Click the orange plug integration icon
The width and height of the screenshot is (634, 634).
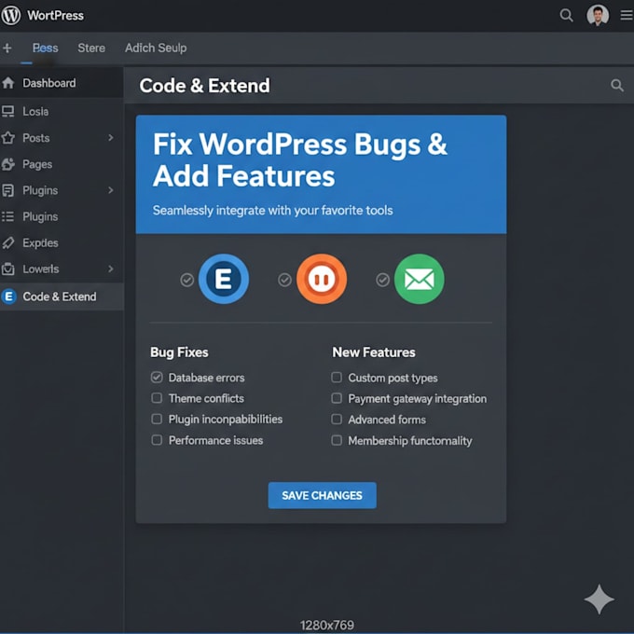coord(322,279)
